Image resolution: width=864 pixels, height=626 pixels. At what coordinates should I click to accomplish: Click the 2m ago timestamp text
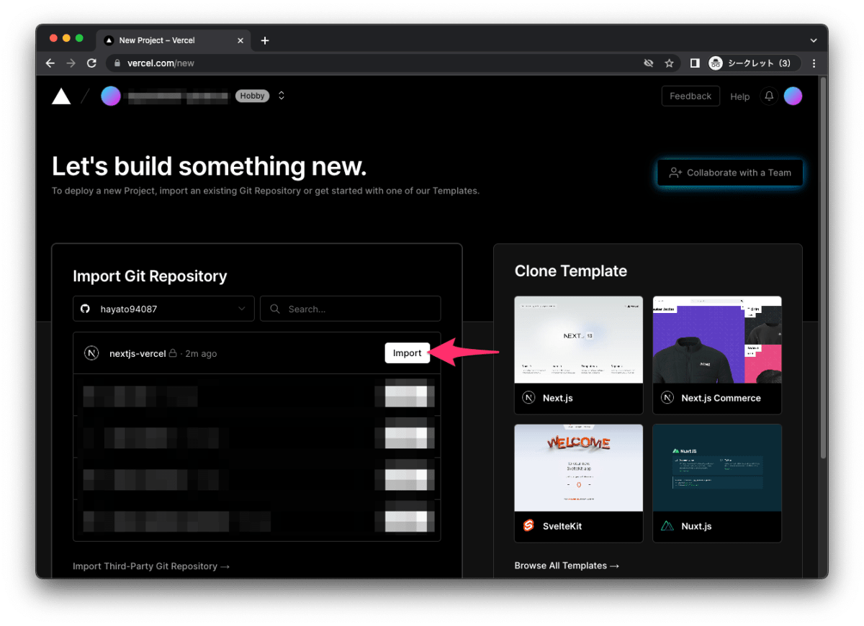coord(201,353)
